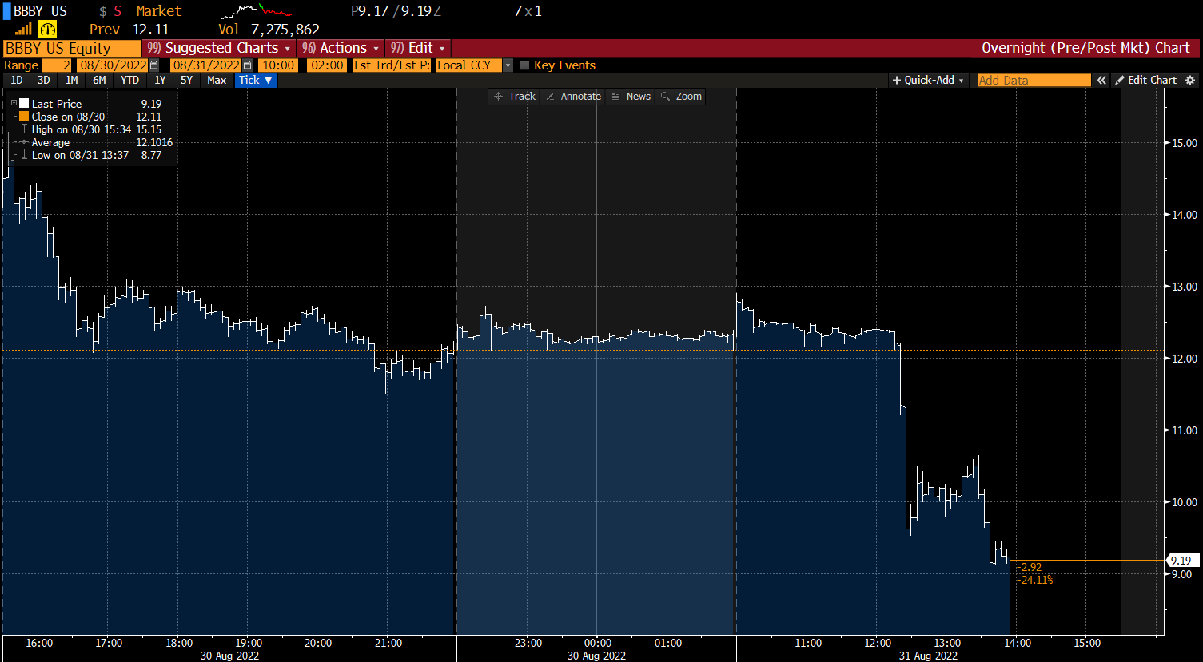The width and height of the screenshot is (1203, 662).
Task: Click the Average line marker icon in legend
Action: click(25, 142)
